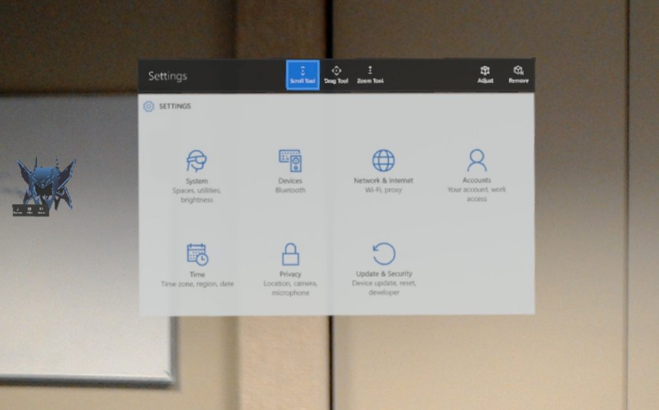Select the blue creature hologram
Screen dimensions: 659x410
(x=46, y=184)
